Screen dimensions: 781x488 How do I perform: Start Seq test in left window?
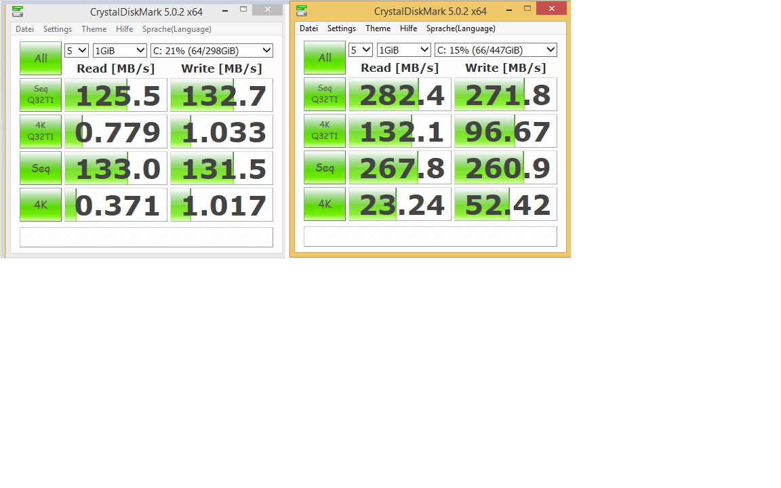41,168
